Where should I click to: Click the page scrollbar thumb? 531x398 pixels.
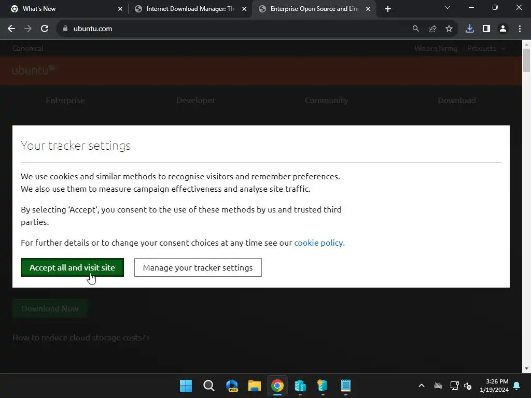click(526, 60)
